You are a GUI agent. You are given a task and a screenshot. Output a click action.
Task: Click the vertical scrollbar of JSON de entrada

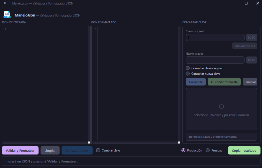[89, 82]
